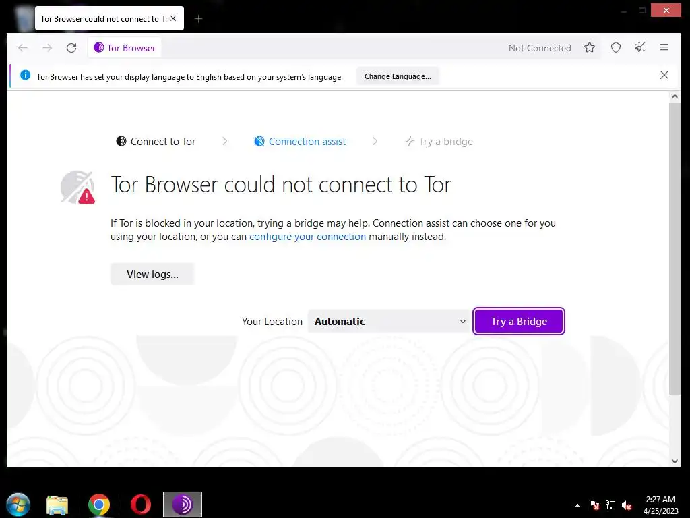Viewport: 690px width, 518px height.
Task: Click the scrollbar up arrow
Action: (x=675, y=96)
